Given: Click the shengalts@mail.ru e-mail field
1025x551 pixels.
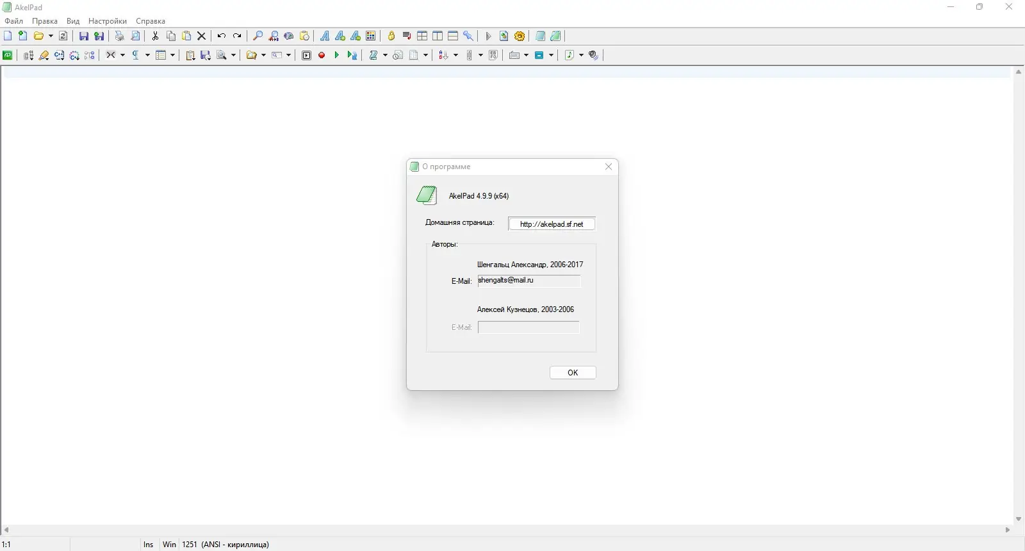Looking at the screenshot, I should (x=529, y=281).
